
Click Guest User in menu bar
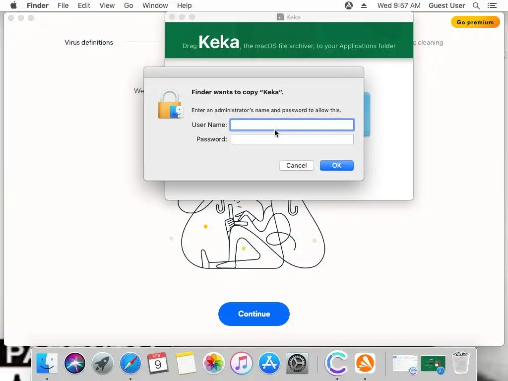tap(447, 5)
